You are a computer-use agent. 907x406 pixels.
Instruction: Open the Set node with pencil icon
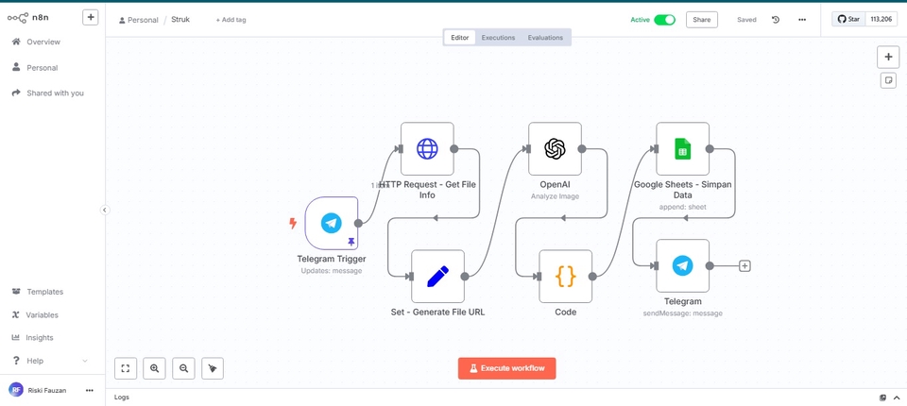(437, 277)
